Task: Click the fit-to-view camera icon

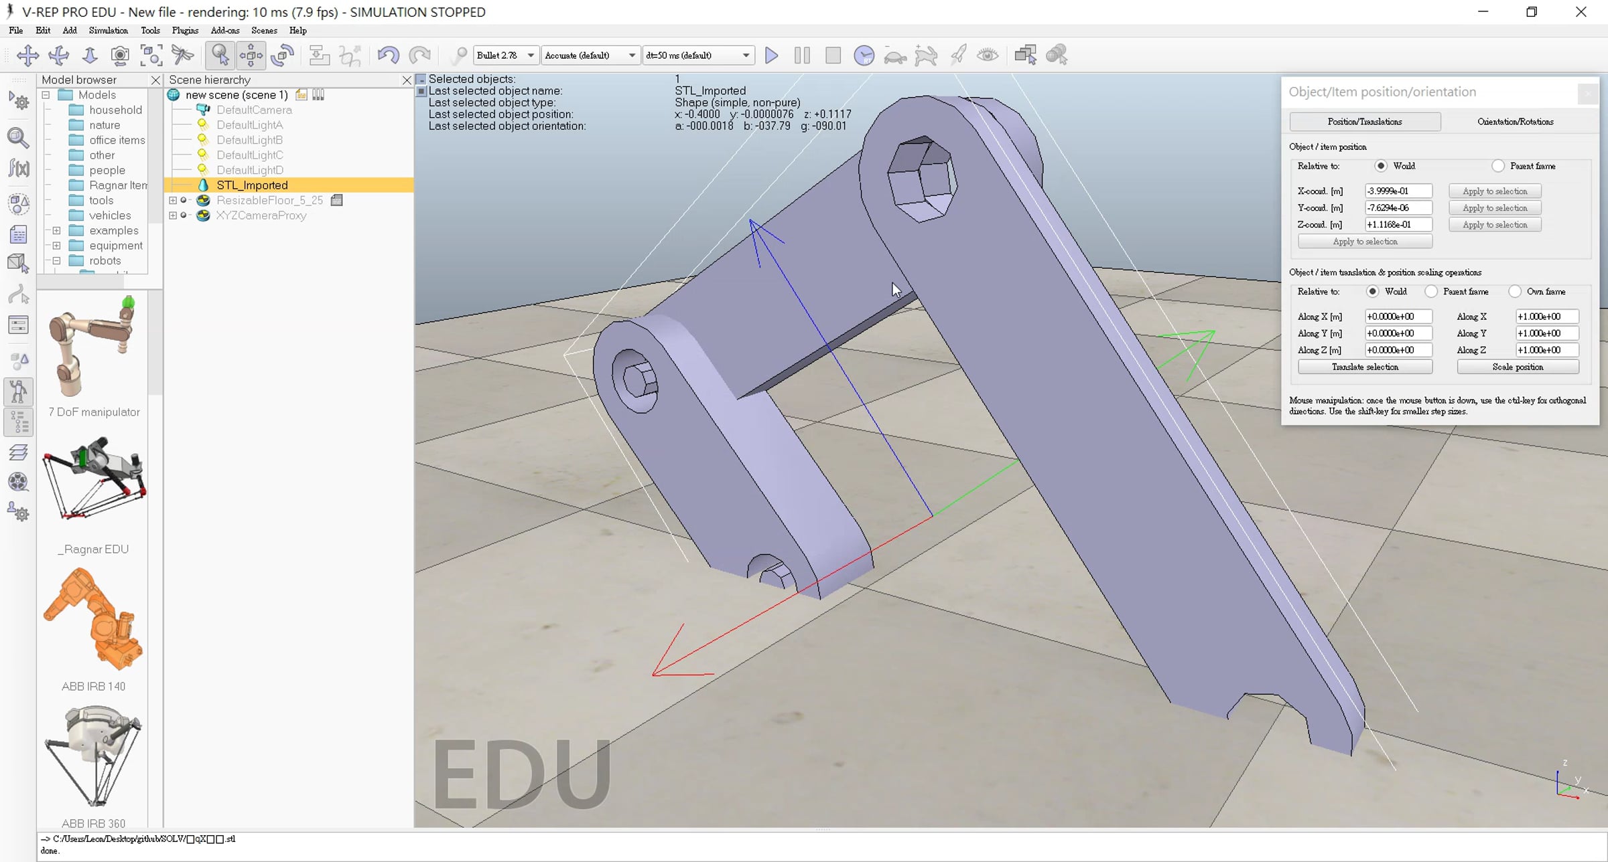Action: (x=151, y=56)
